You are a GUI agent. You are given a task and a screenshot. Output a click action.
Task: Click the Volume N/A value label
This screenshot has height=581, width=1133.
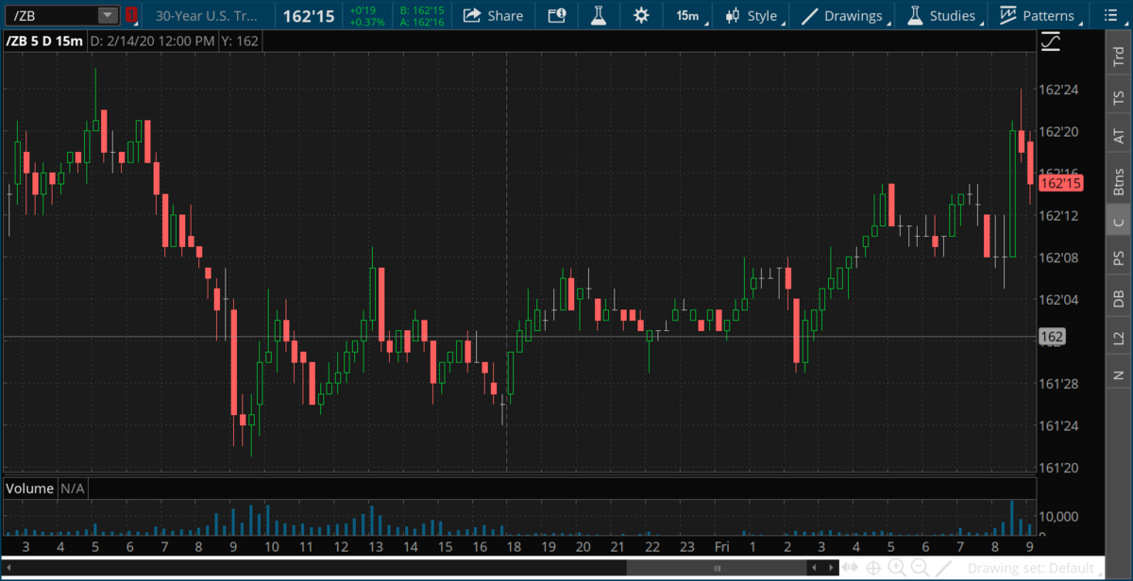pyautogui.click(x=72, y=489)
